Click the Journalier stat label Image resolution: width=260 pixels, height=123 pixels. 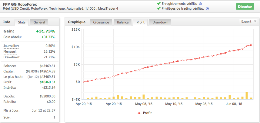11,46
